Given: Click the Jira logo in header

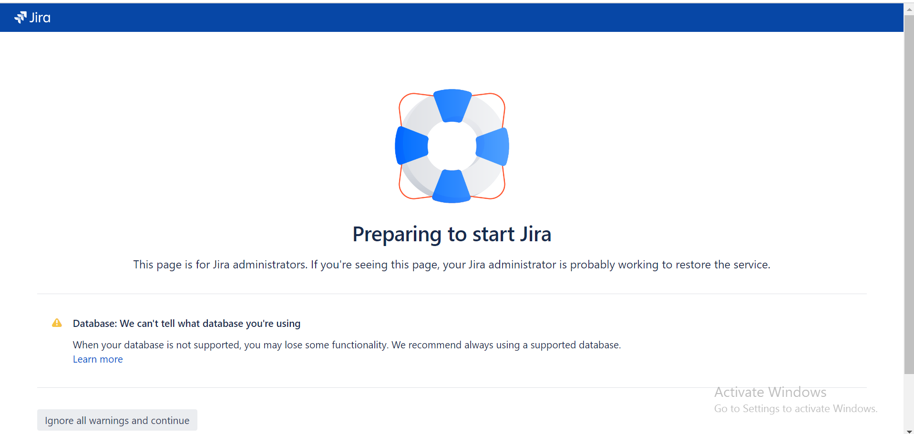Looking at the screenshot, I should (32, 18).
